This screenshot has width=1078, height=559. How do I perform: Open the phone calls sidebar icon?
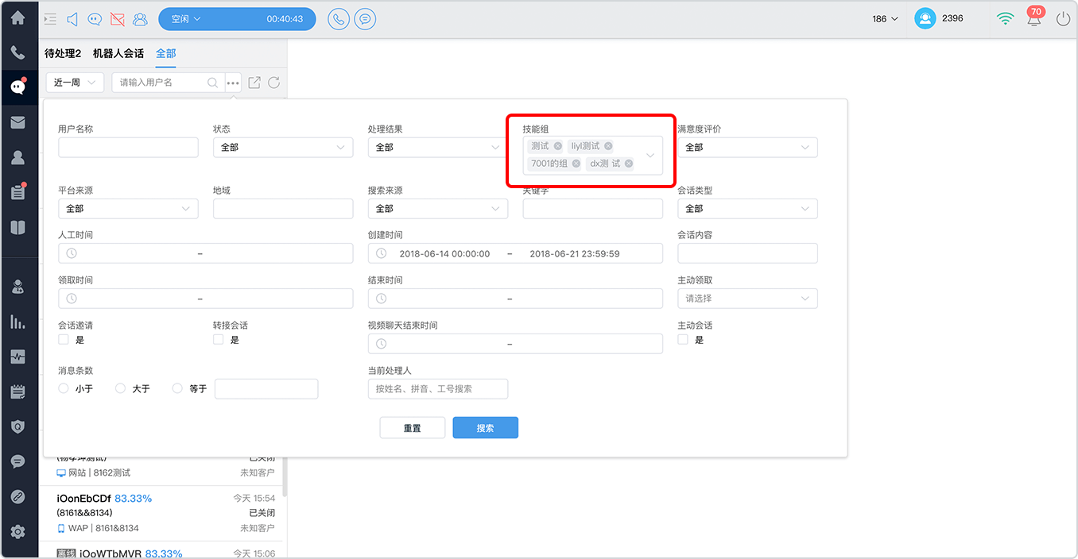(x=17, y=53)
